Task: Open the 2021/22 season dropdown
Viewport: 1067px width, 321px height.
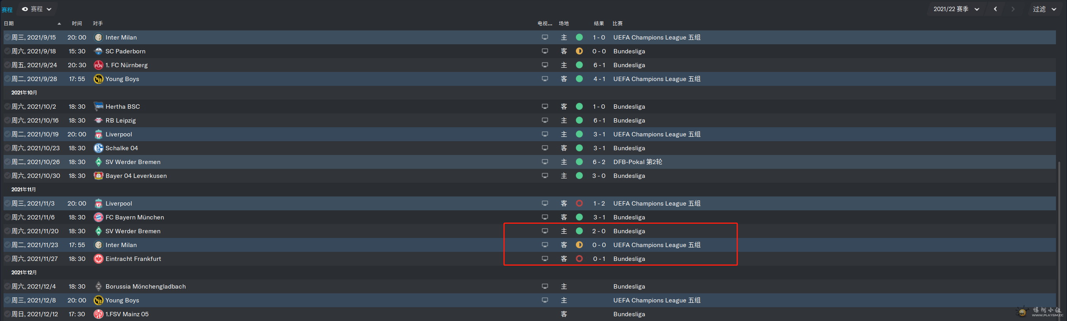Action: (x=956, y=9)
